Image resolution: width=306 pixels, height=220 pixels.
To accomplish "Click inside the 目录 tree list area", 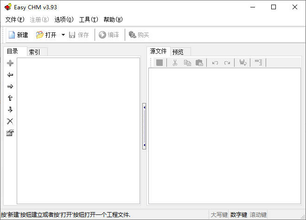I will click(x=78, y=131).
